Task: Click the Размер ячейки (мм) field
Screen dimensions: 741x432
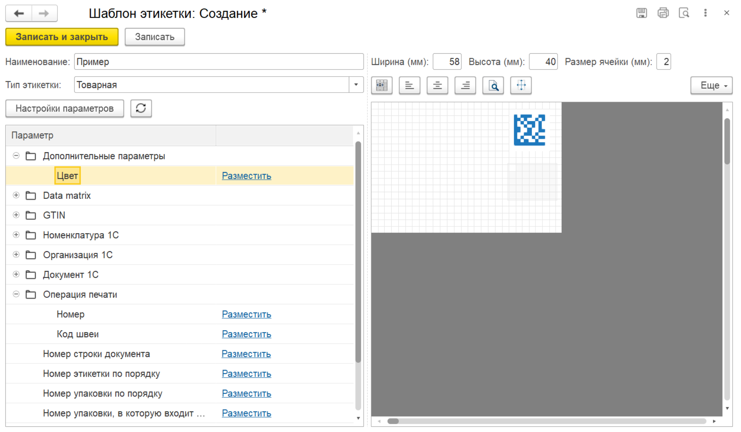Action: [x=664, y=62]
